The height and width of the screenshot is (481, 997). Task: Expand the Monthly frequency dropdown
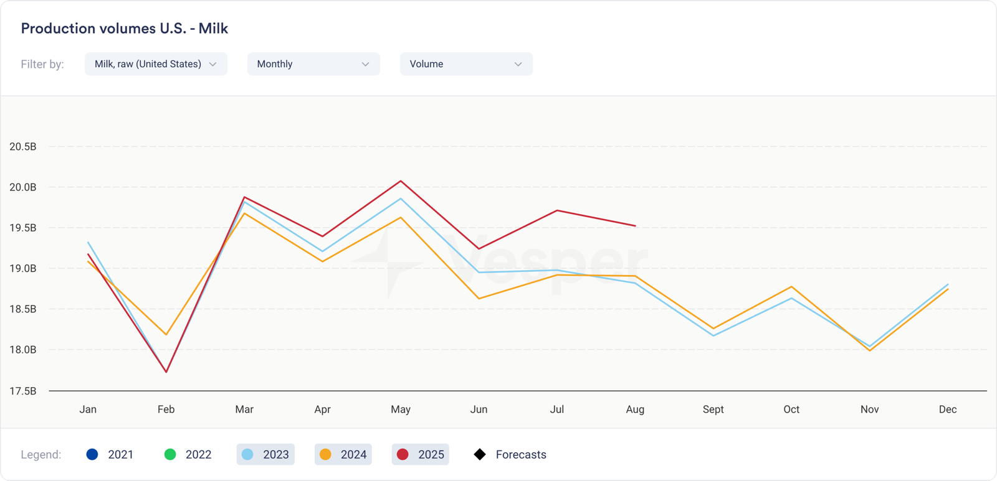click(313, 64)
